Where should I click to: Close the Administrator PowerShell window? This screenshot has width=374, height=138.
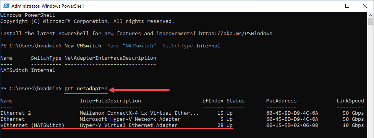tap(364, 6)
